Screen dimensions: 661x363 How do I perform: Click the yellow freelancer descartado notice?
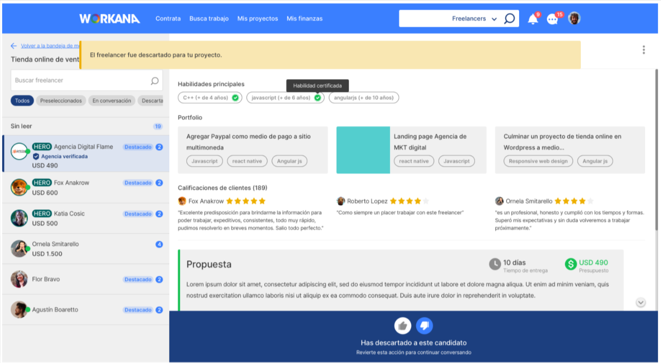click(330, 55)
